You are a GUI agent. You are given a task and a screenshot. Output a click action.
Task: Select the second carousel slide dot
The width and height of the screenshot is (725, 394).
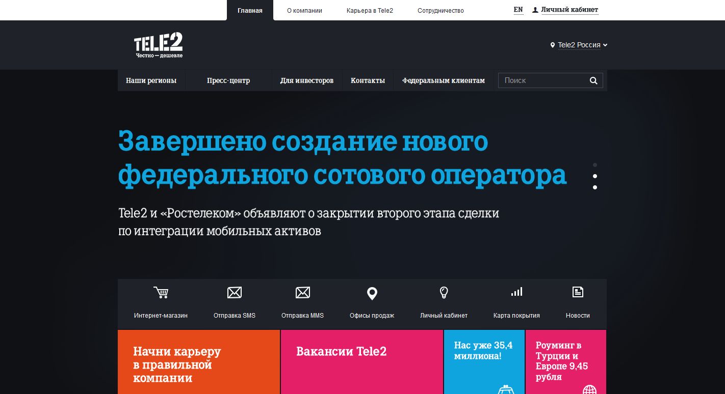595,176
